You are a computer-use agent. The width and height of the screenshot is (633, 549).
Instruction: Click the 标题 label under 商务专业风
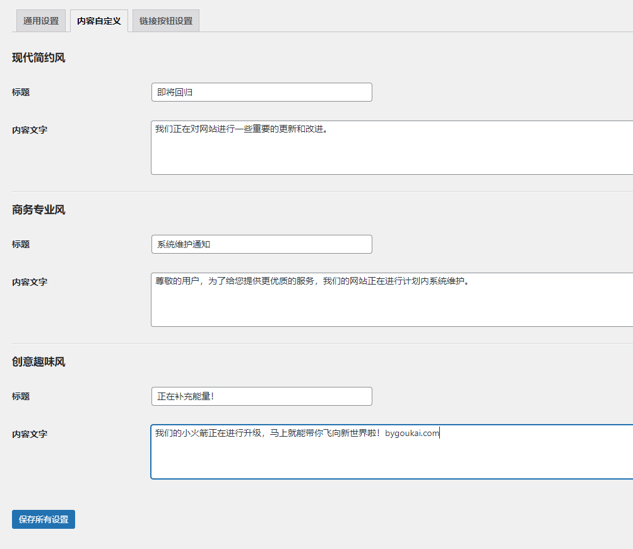(x=21, y=245)
